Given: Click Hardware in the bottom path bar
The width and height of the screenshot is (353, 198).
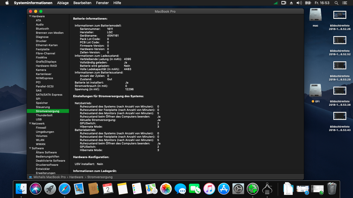Looking at the screenshot, I should pyautogui.click(x=76, y=177).
